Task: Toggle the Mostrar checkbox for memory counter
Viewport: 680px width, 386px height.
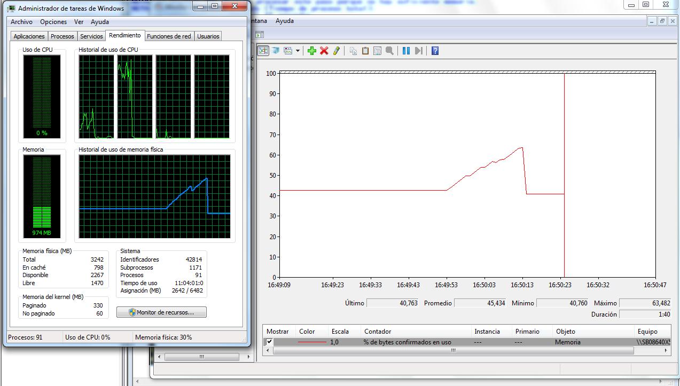Action: (x=270, y=342)
